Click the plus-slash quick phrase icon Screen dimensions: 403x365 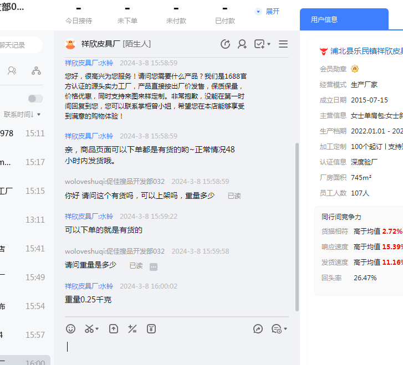coord(132,328)
